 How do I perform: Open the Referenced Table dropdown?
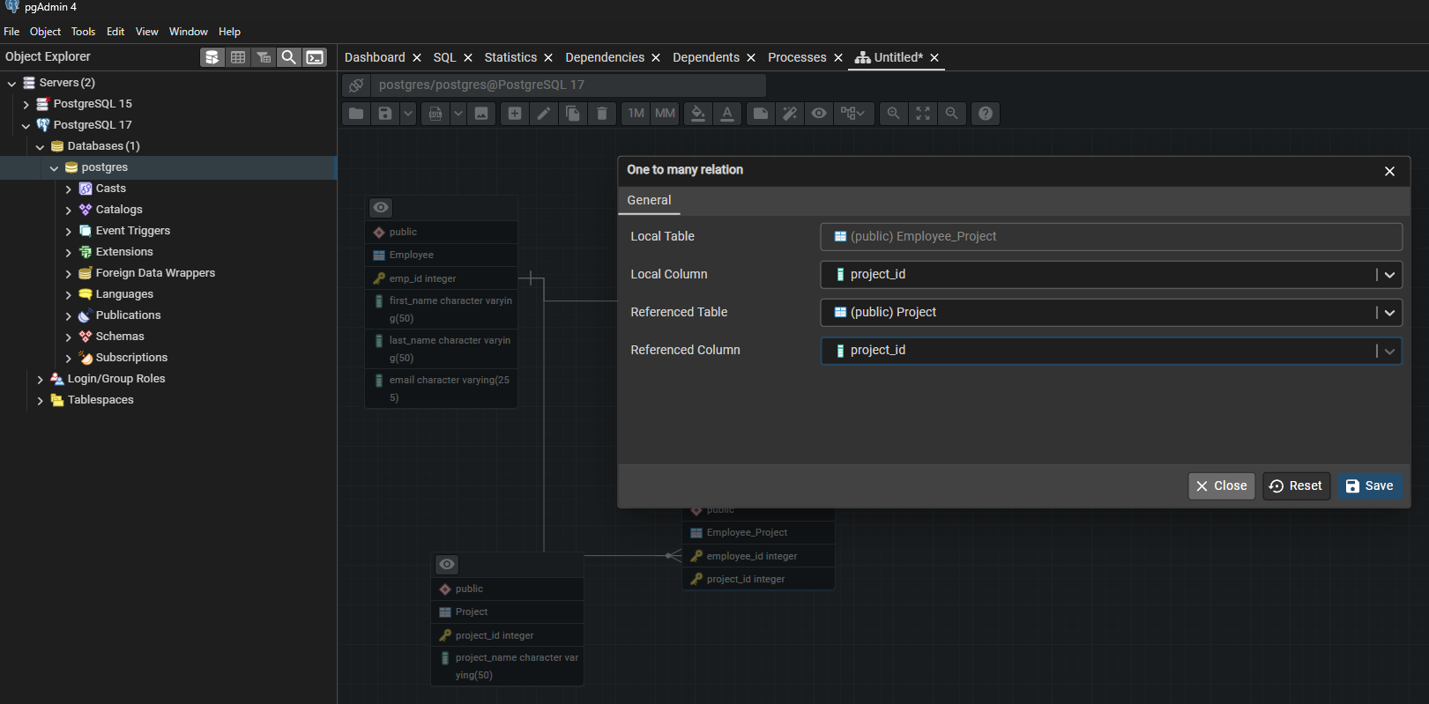point(1389,313)
